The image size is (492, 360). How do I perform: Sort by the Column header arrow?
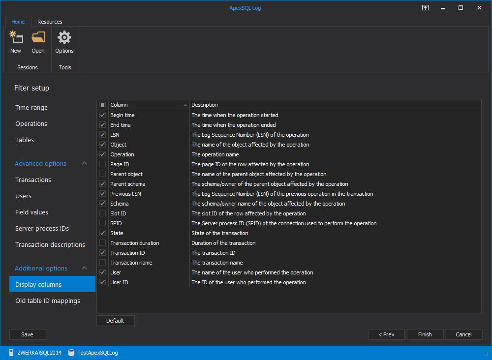pyautogui.click(x=185, y=105)
